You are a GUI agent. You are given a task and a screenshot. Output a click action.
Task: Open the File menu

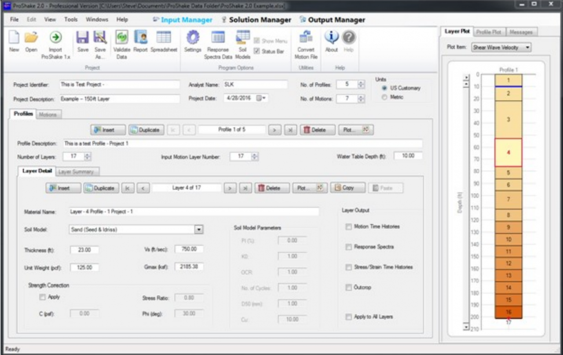tap(14, 20)
